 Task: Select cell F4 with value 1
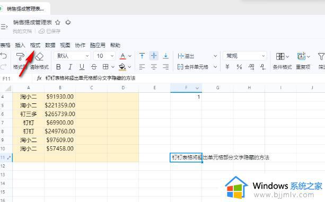186,96
